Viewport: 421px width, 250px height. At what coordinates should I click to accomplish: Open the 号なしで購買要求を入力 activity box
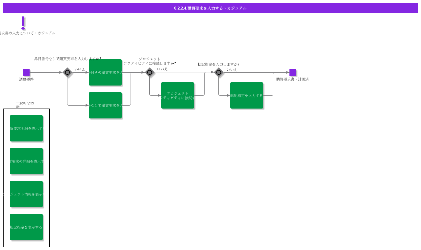(105, 105)
